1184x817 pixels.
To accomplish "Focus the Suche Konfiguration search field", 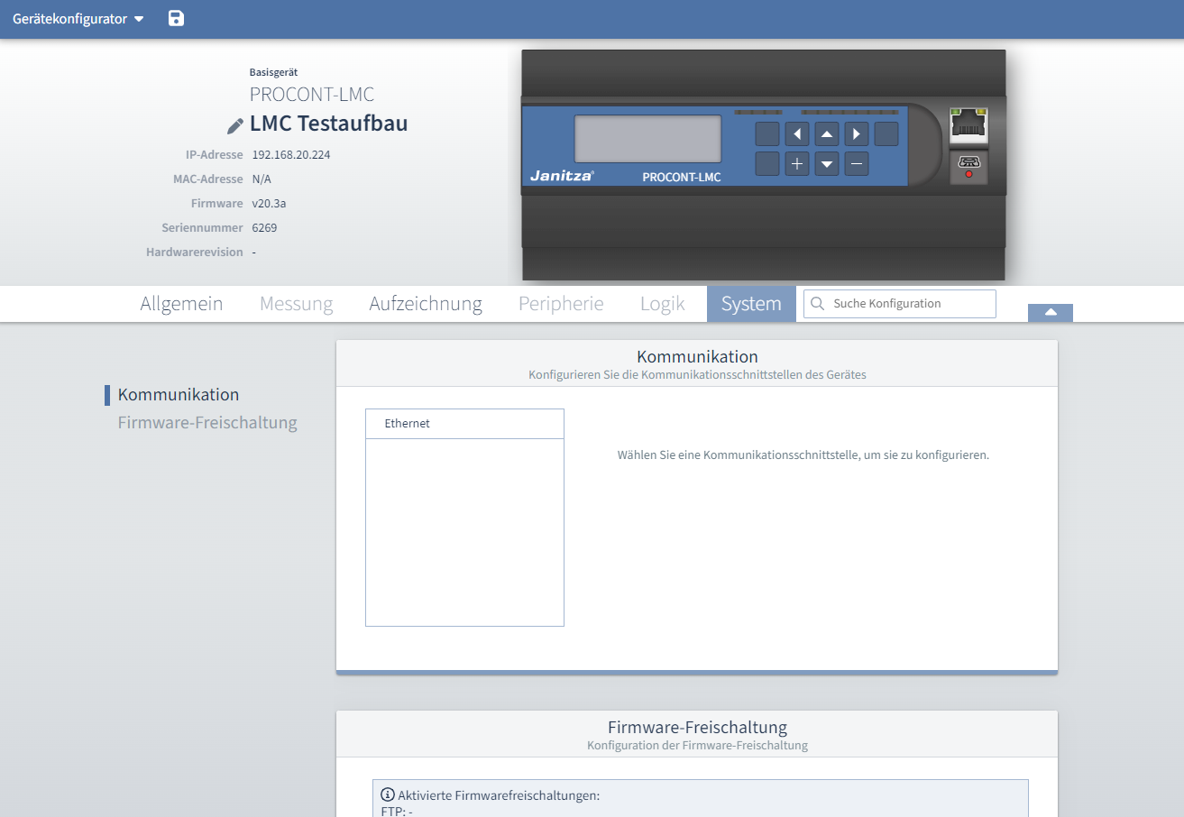I will tap(900, 304).
